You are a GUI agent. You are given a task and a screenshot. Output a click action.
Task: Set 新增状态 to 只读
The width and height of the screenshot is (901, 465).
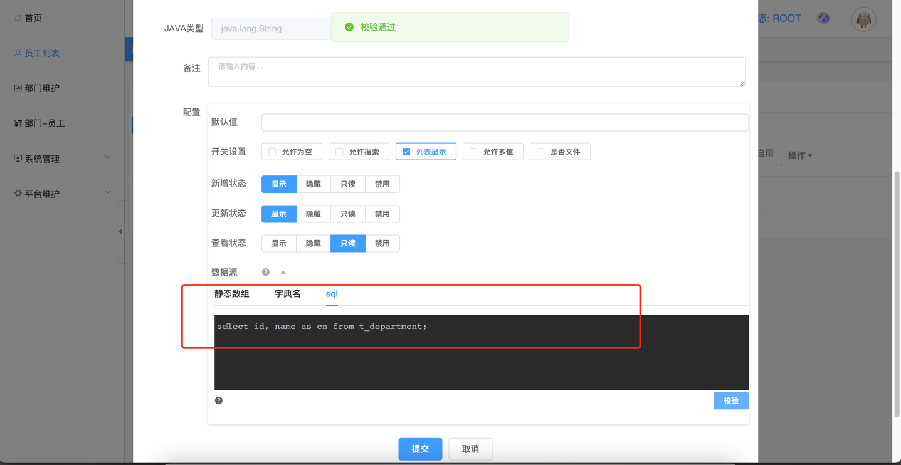click(347, 184)
